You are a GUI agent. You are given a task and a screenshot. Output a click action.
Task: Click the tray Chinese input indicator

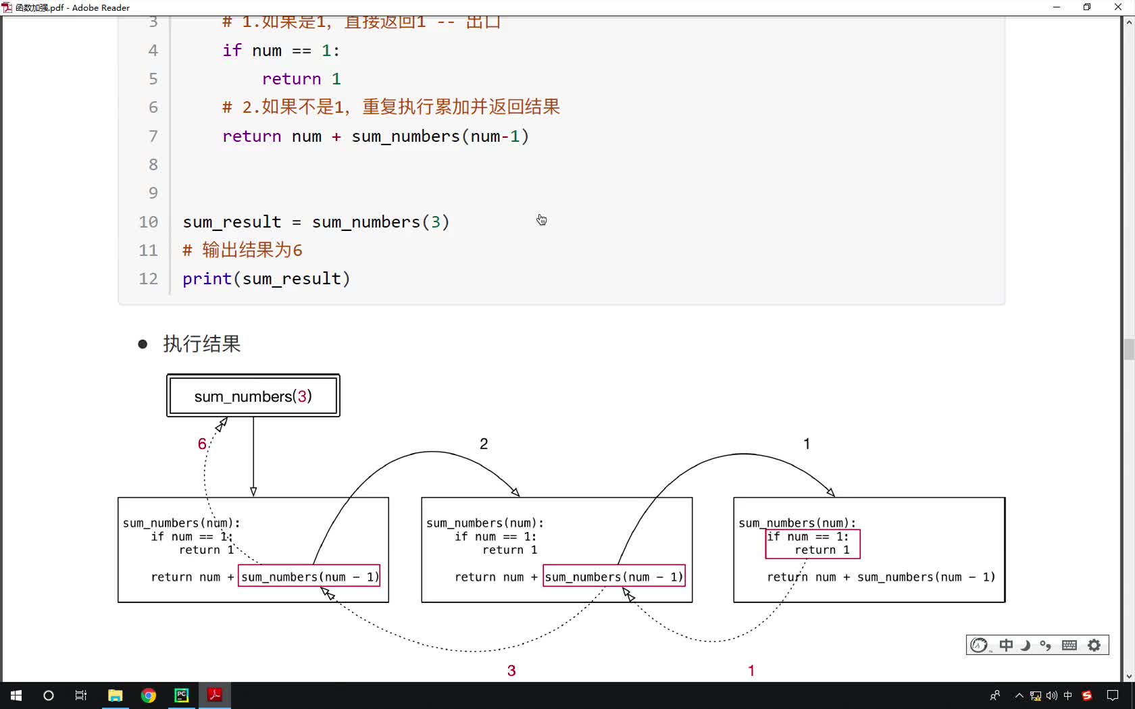coord(1067,695)
